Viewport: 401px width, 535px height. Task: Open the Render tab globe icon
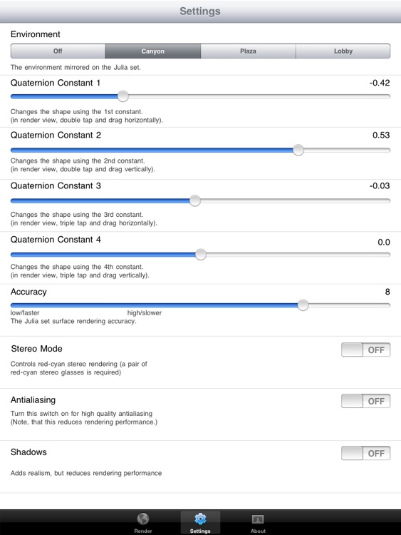tap(143, 519)
